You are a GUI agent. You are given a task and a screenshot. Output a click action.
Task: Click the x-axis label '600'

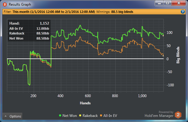coord(88,96)
